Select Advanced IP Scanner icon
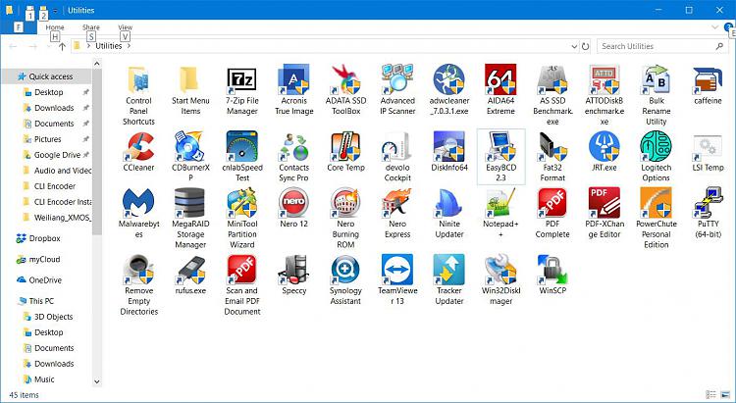736x403 pixels. click(397, 80)
